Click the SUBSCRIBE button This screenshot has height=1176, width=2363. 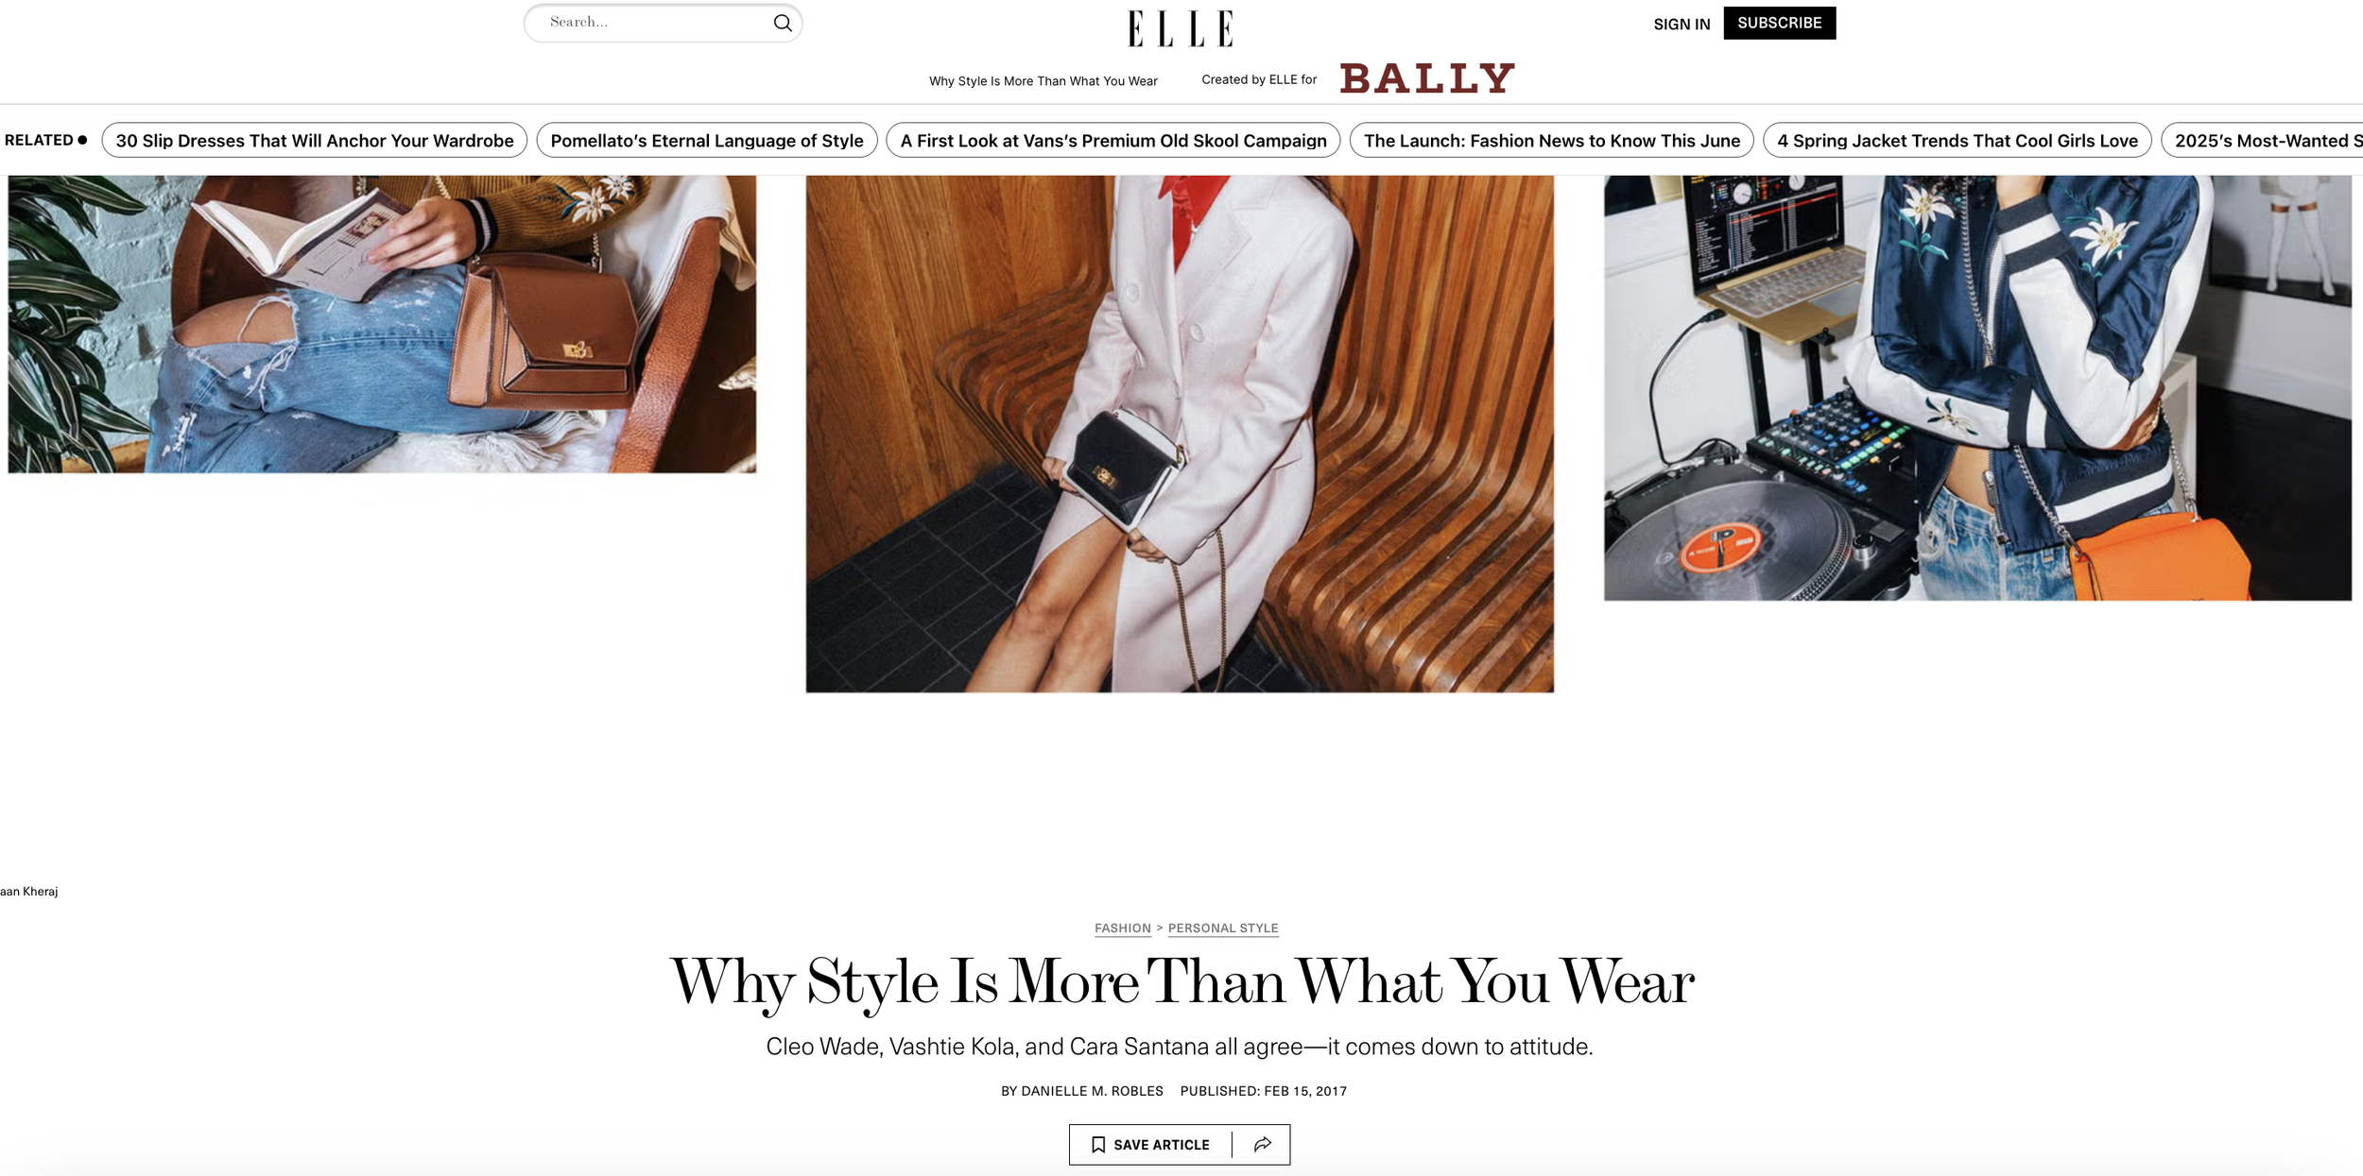click(1779, 23)
